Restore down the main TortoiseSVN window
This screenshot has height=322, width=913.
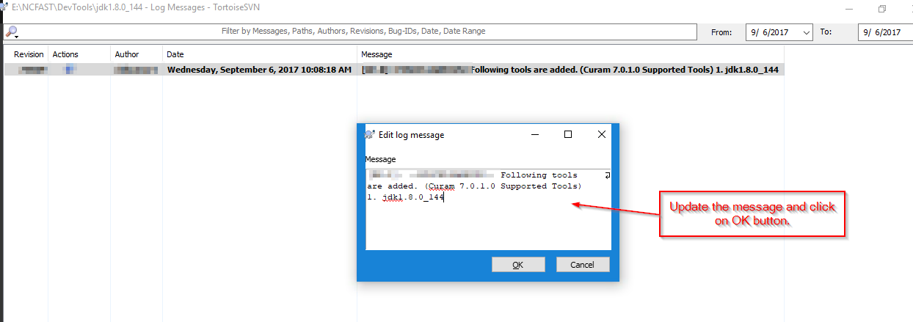pos(882,9)
